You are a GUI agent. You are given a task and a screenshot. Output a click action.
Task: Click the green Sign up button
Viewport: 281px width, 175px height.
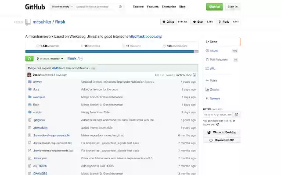pos(215,7)
